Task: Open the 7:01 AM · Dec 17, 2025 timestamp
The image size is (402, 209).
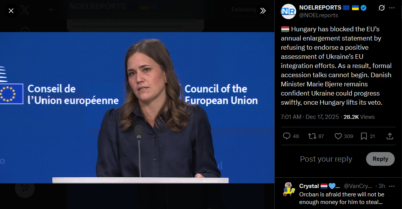Action: point(310,117)
